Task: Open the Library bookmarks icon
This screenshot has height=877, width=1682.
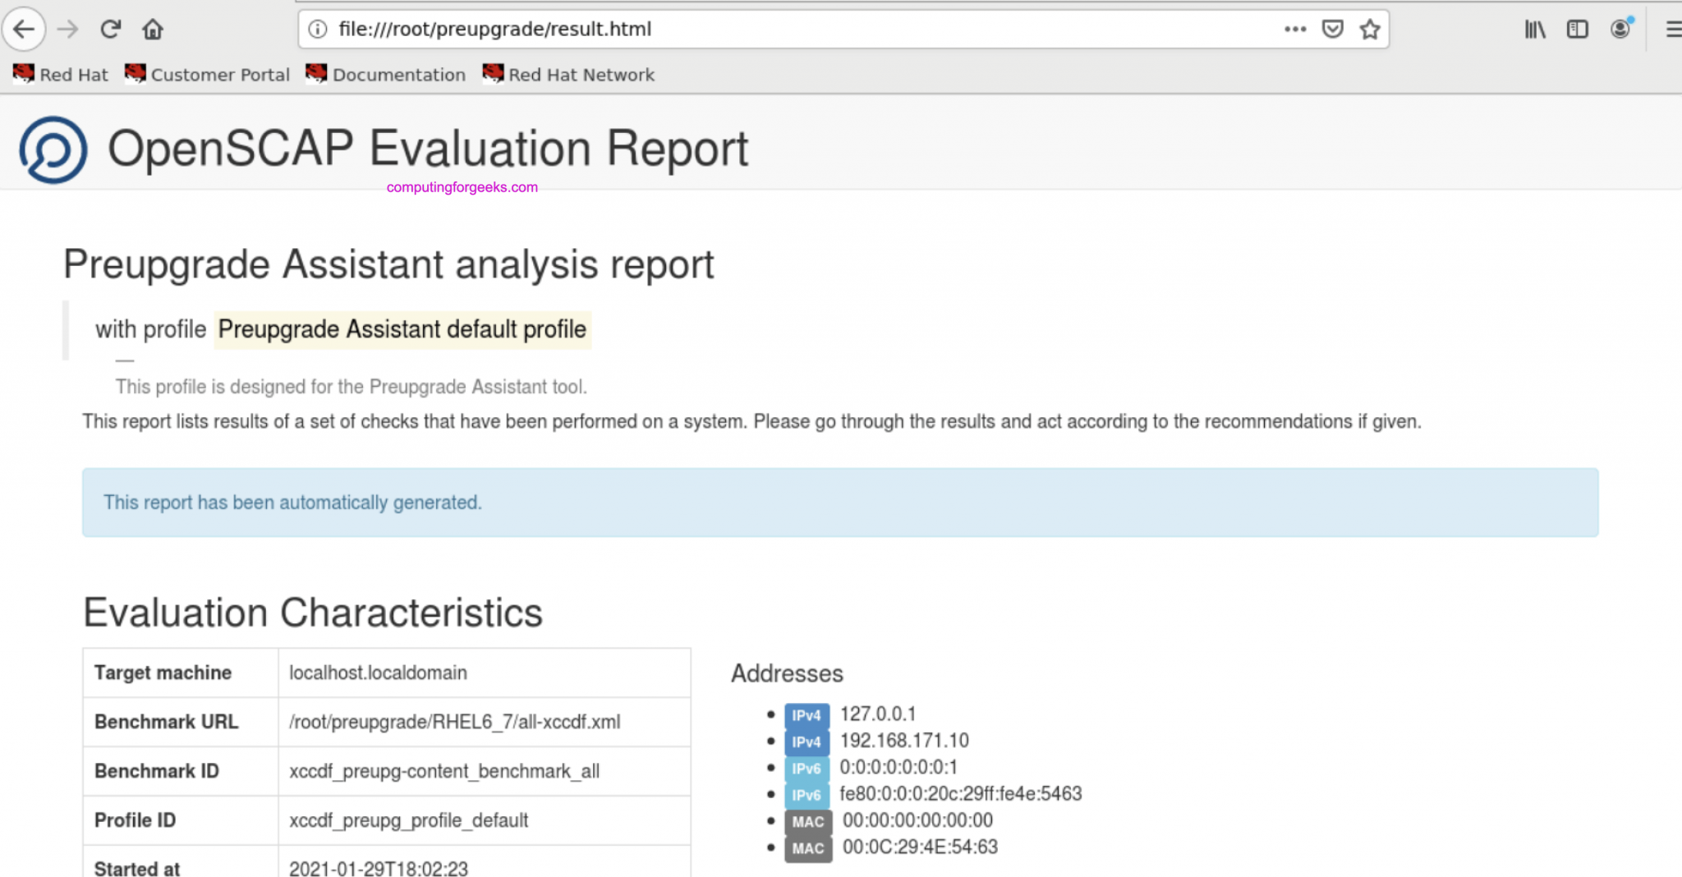Action: [1534, 30]
